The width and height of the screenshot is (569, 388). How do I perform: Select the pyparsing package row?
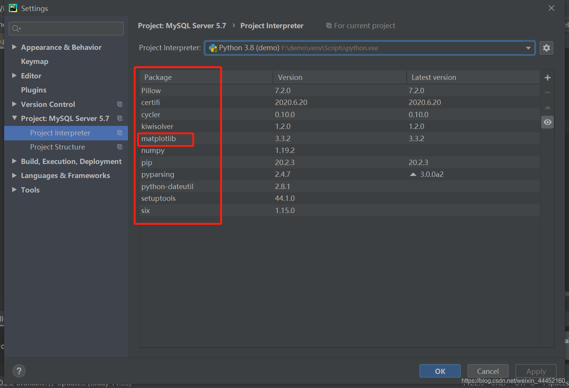coord(340,174)
